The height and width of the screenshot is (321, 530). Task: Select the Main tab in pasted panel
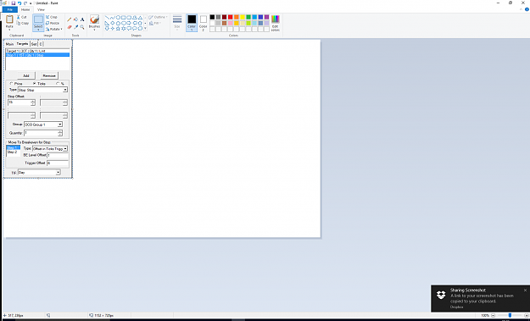click(x=9, y=44)
